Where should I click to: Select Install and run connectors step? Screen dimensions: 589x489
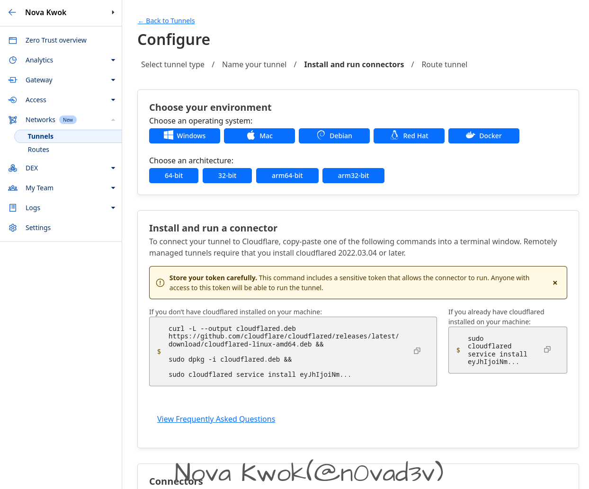pyautogui.click(x=354, y=64)
